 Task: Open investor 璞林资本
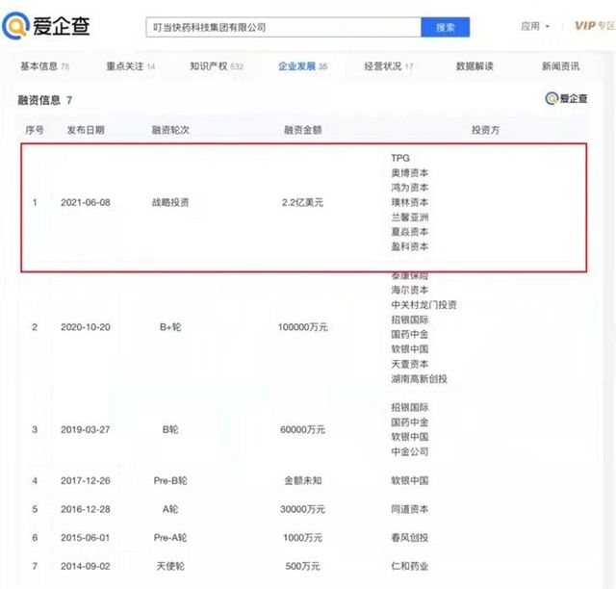410,202
